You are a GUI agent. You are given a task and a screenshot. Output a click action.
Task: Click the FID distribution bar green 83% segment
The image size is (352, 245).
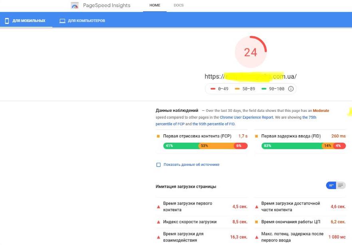click(292, 146)
